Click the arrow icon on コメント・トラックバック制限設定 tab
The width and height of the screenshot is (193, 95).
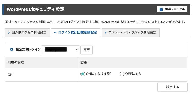[105, 33]
